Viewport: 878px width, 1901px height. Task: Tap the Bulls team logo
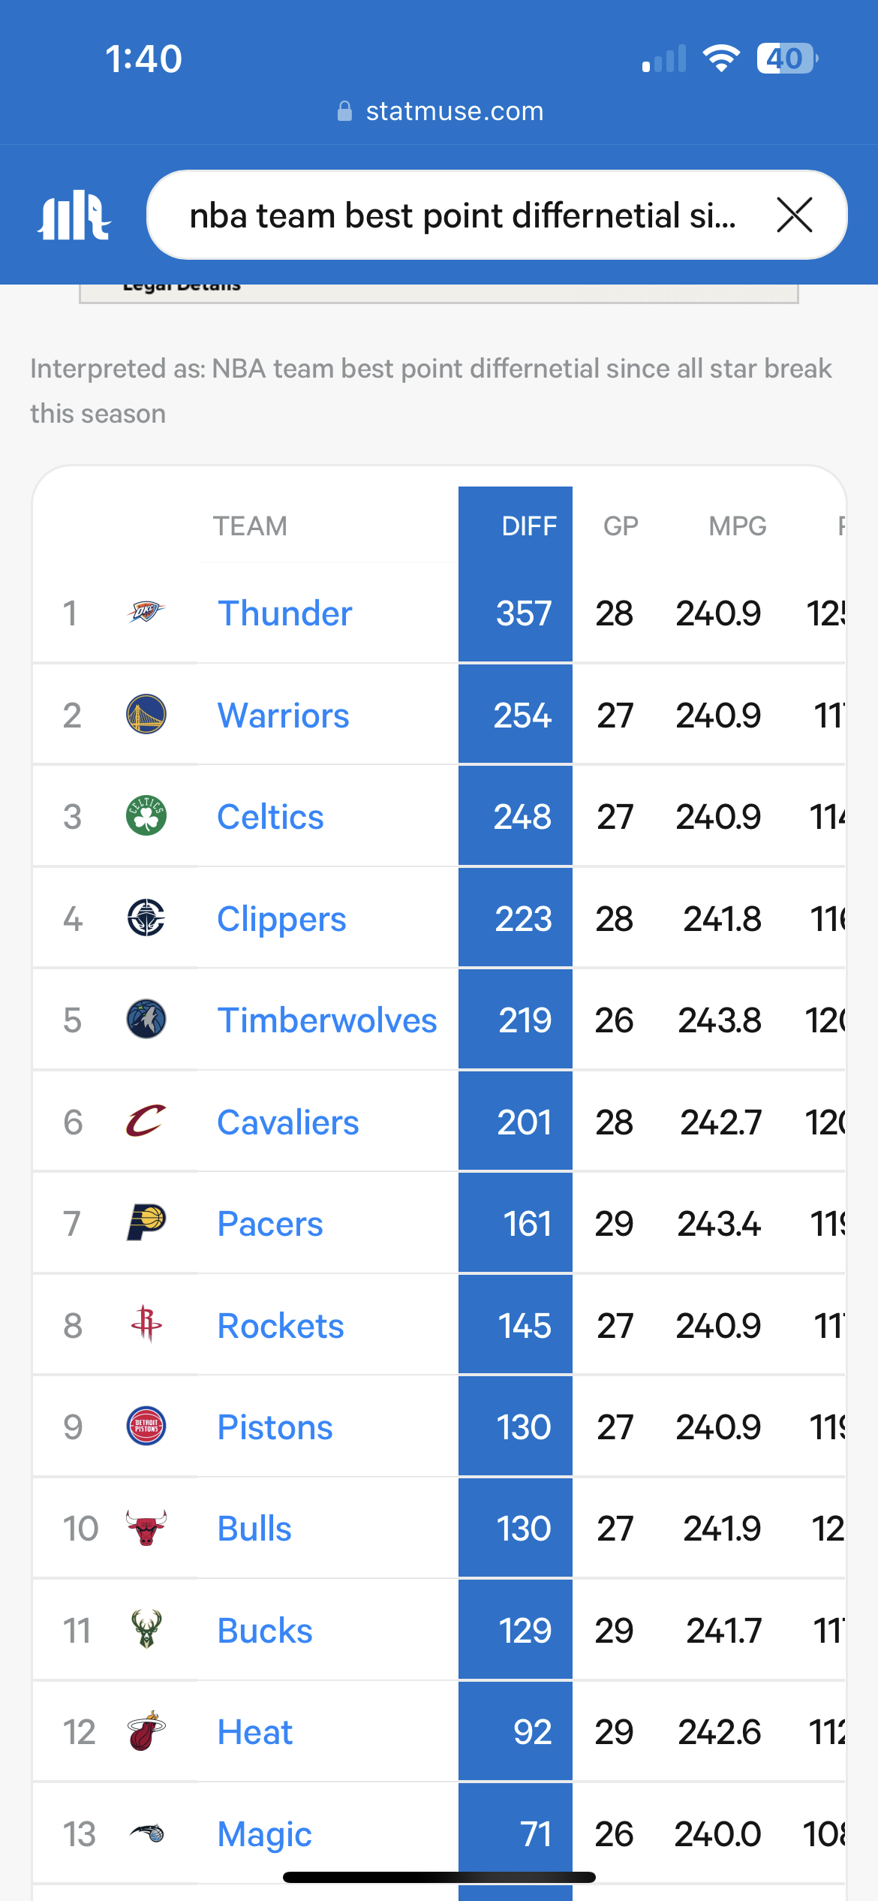pyautogui.click(x=146, y=1528)
